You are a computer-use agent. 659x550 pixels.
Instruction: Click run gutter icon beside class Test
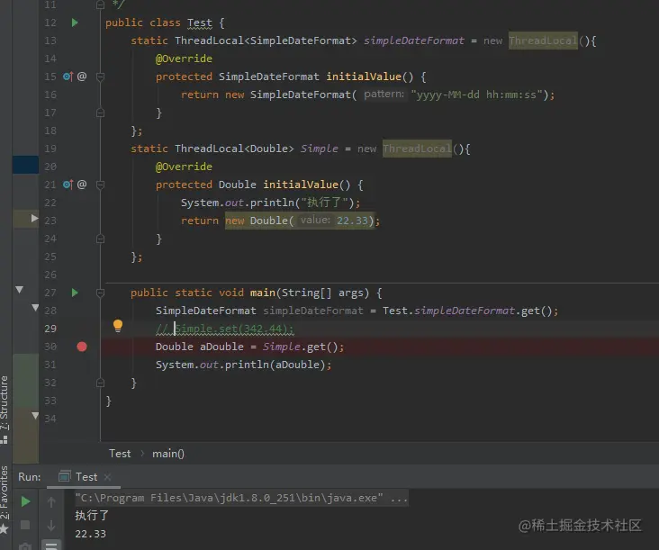pos(75,23)
